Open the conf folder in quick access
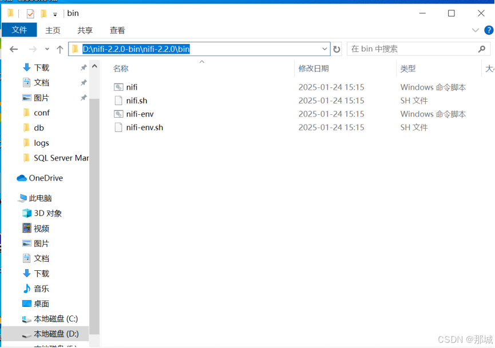 [42, 113]
